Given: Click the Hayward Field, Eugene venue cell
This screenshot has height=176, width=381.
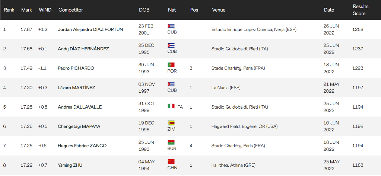Looking at the screenshot, I should pos(244,126).
